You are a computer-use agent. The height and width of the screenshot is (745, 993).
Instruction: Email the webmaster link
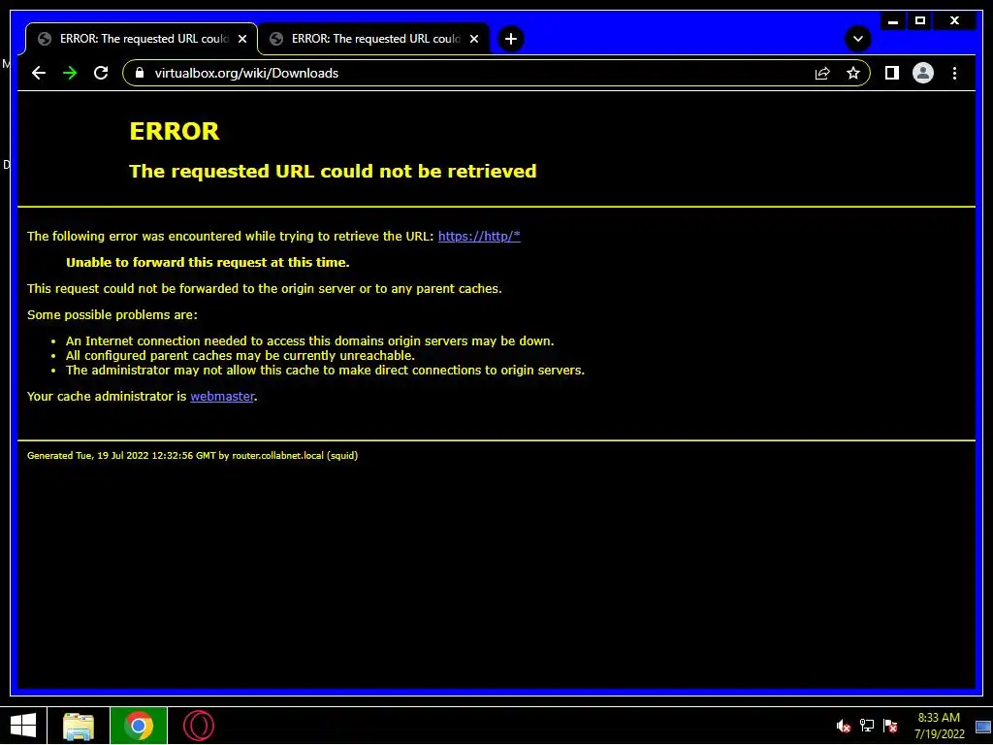(x=222, y=396)
